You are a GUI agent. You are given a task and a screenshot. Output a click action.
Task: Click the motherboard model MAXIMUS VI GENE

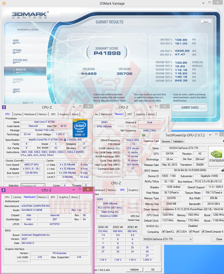(x=42, y=210)
